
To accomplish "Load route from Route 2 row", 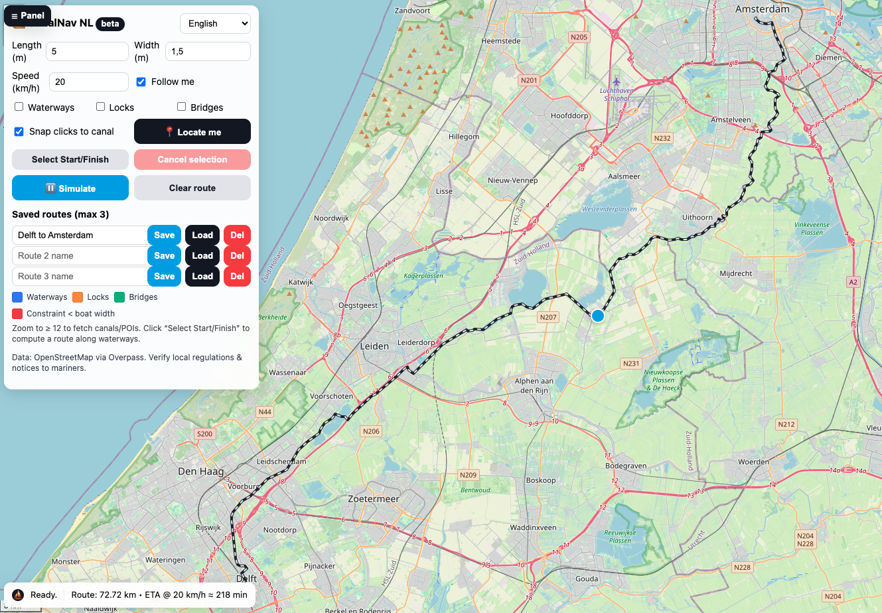I will 202,255.
